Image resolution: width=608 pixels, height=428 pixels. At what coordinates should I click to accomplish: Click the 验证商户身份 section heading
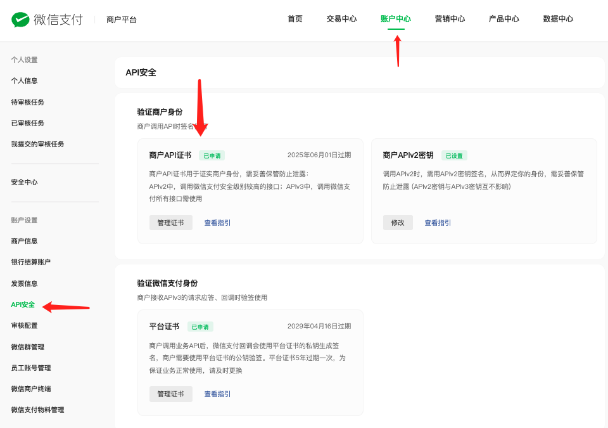pyautogui.click(x=160, y=112)
